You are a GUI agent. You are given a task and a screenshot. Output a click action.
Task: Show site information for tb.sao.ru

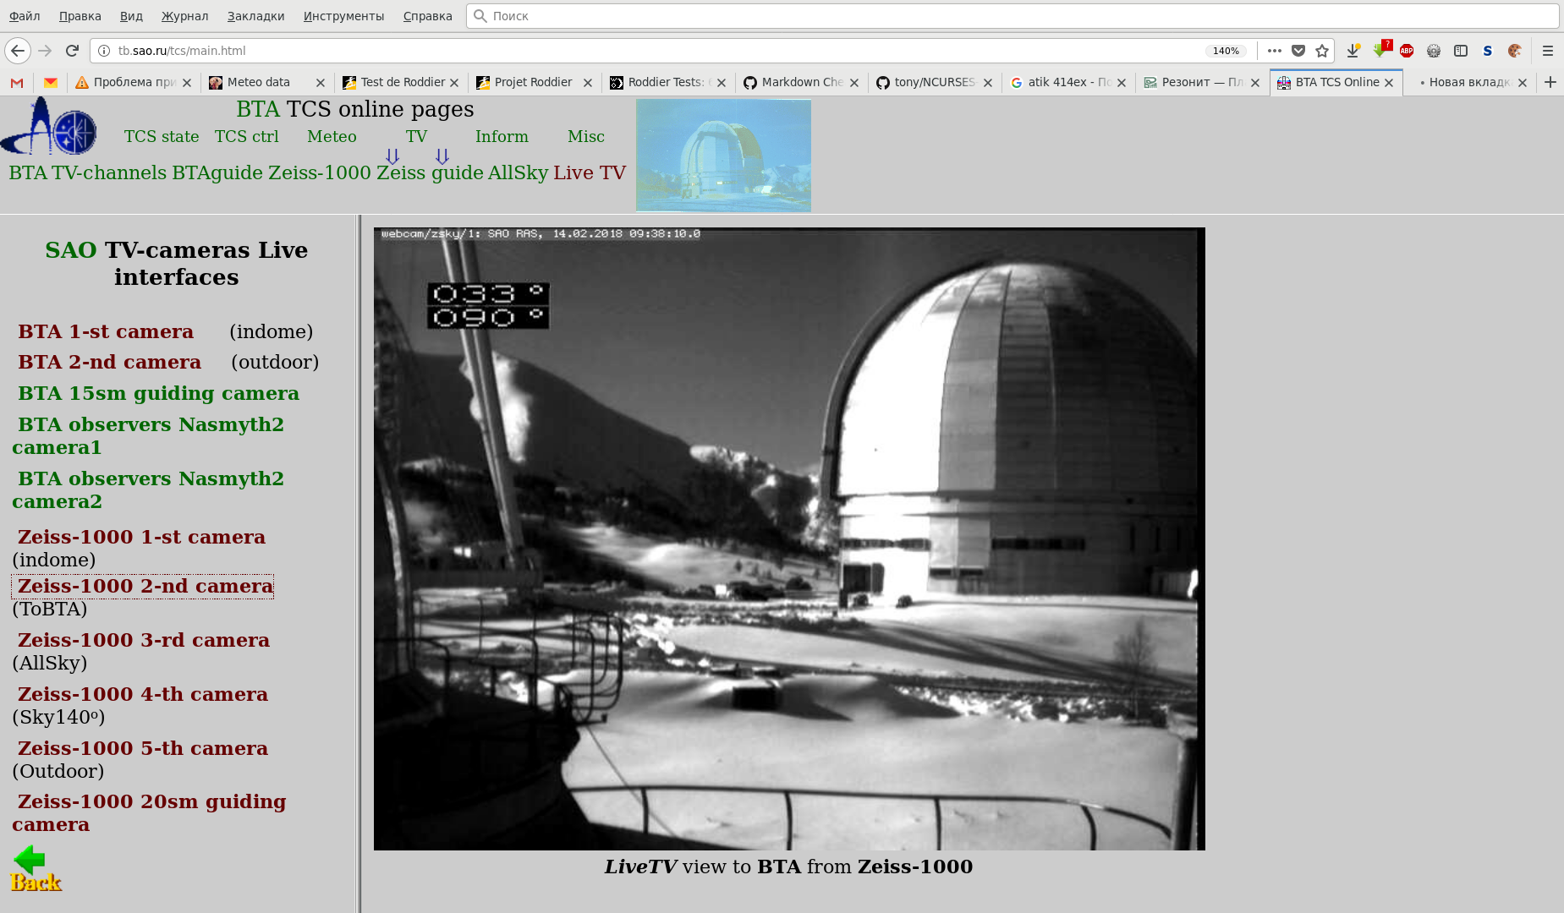(104, 51)
